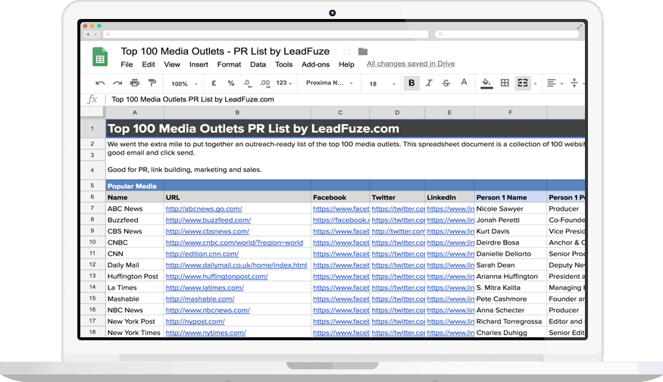Open Facebook link in ABC News row
Screen dimensions: 663x382
pyautogui.click(x=341, y=208)
